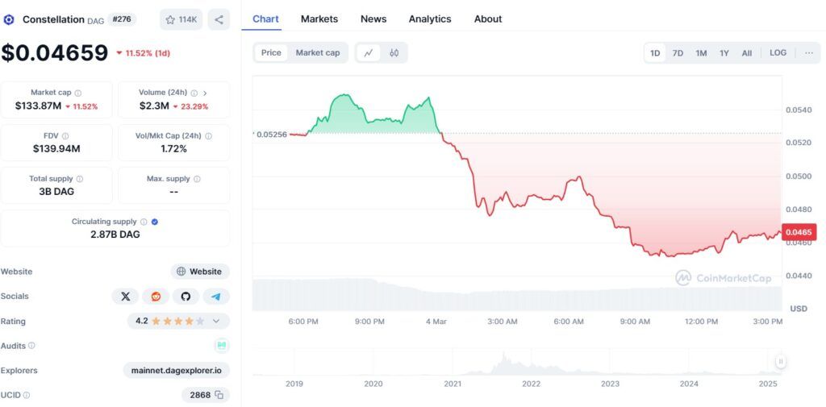Click the $139.94M FDV value
This screenshot has width=826, height=407.
56,149
